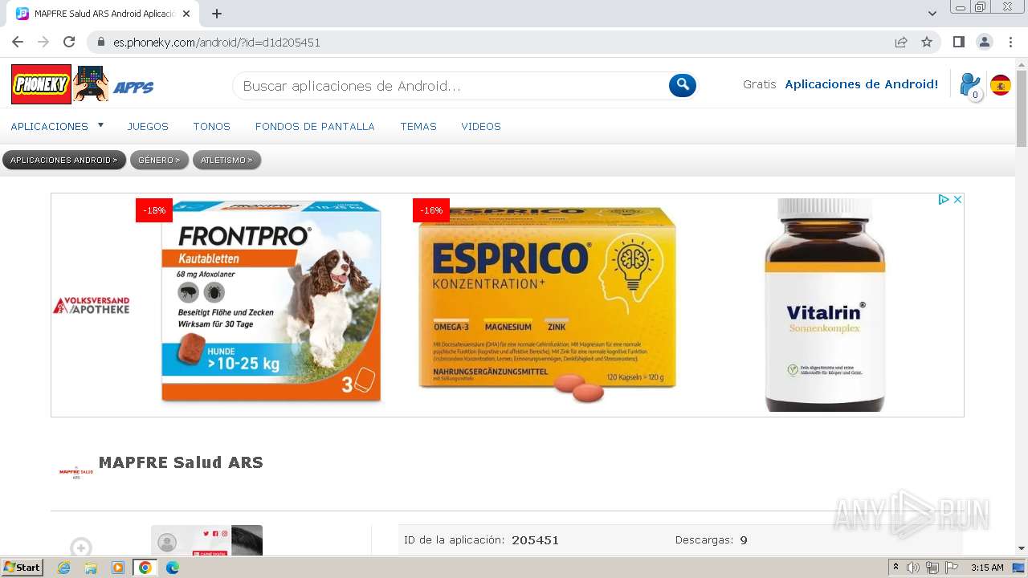Open the browser side panel

958,42
